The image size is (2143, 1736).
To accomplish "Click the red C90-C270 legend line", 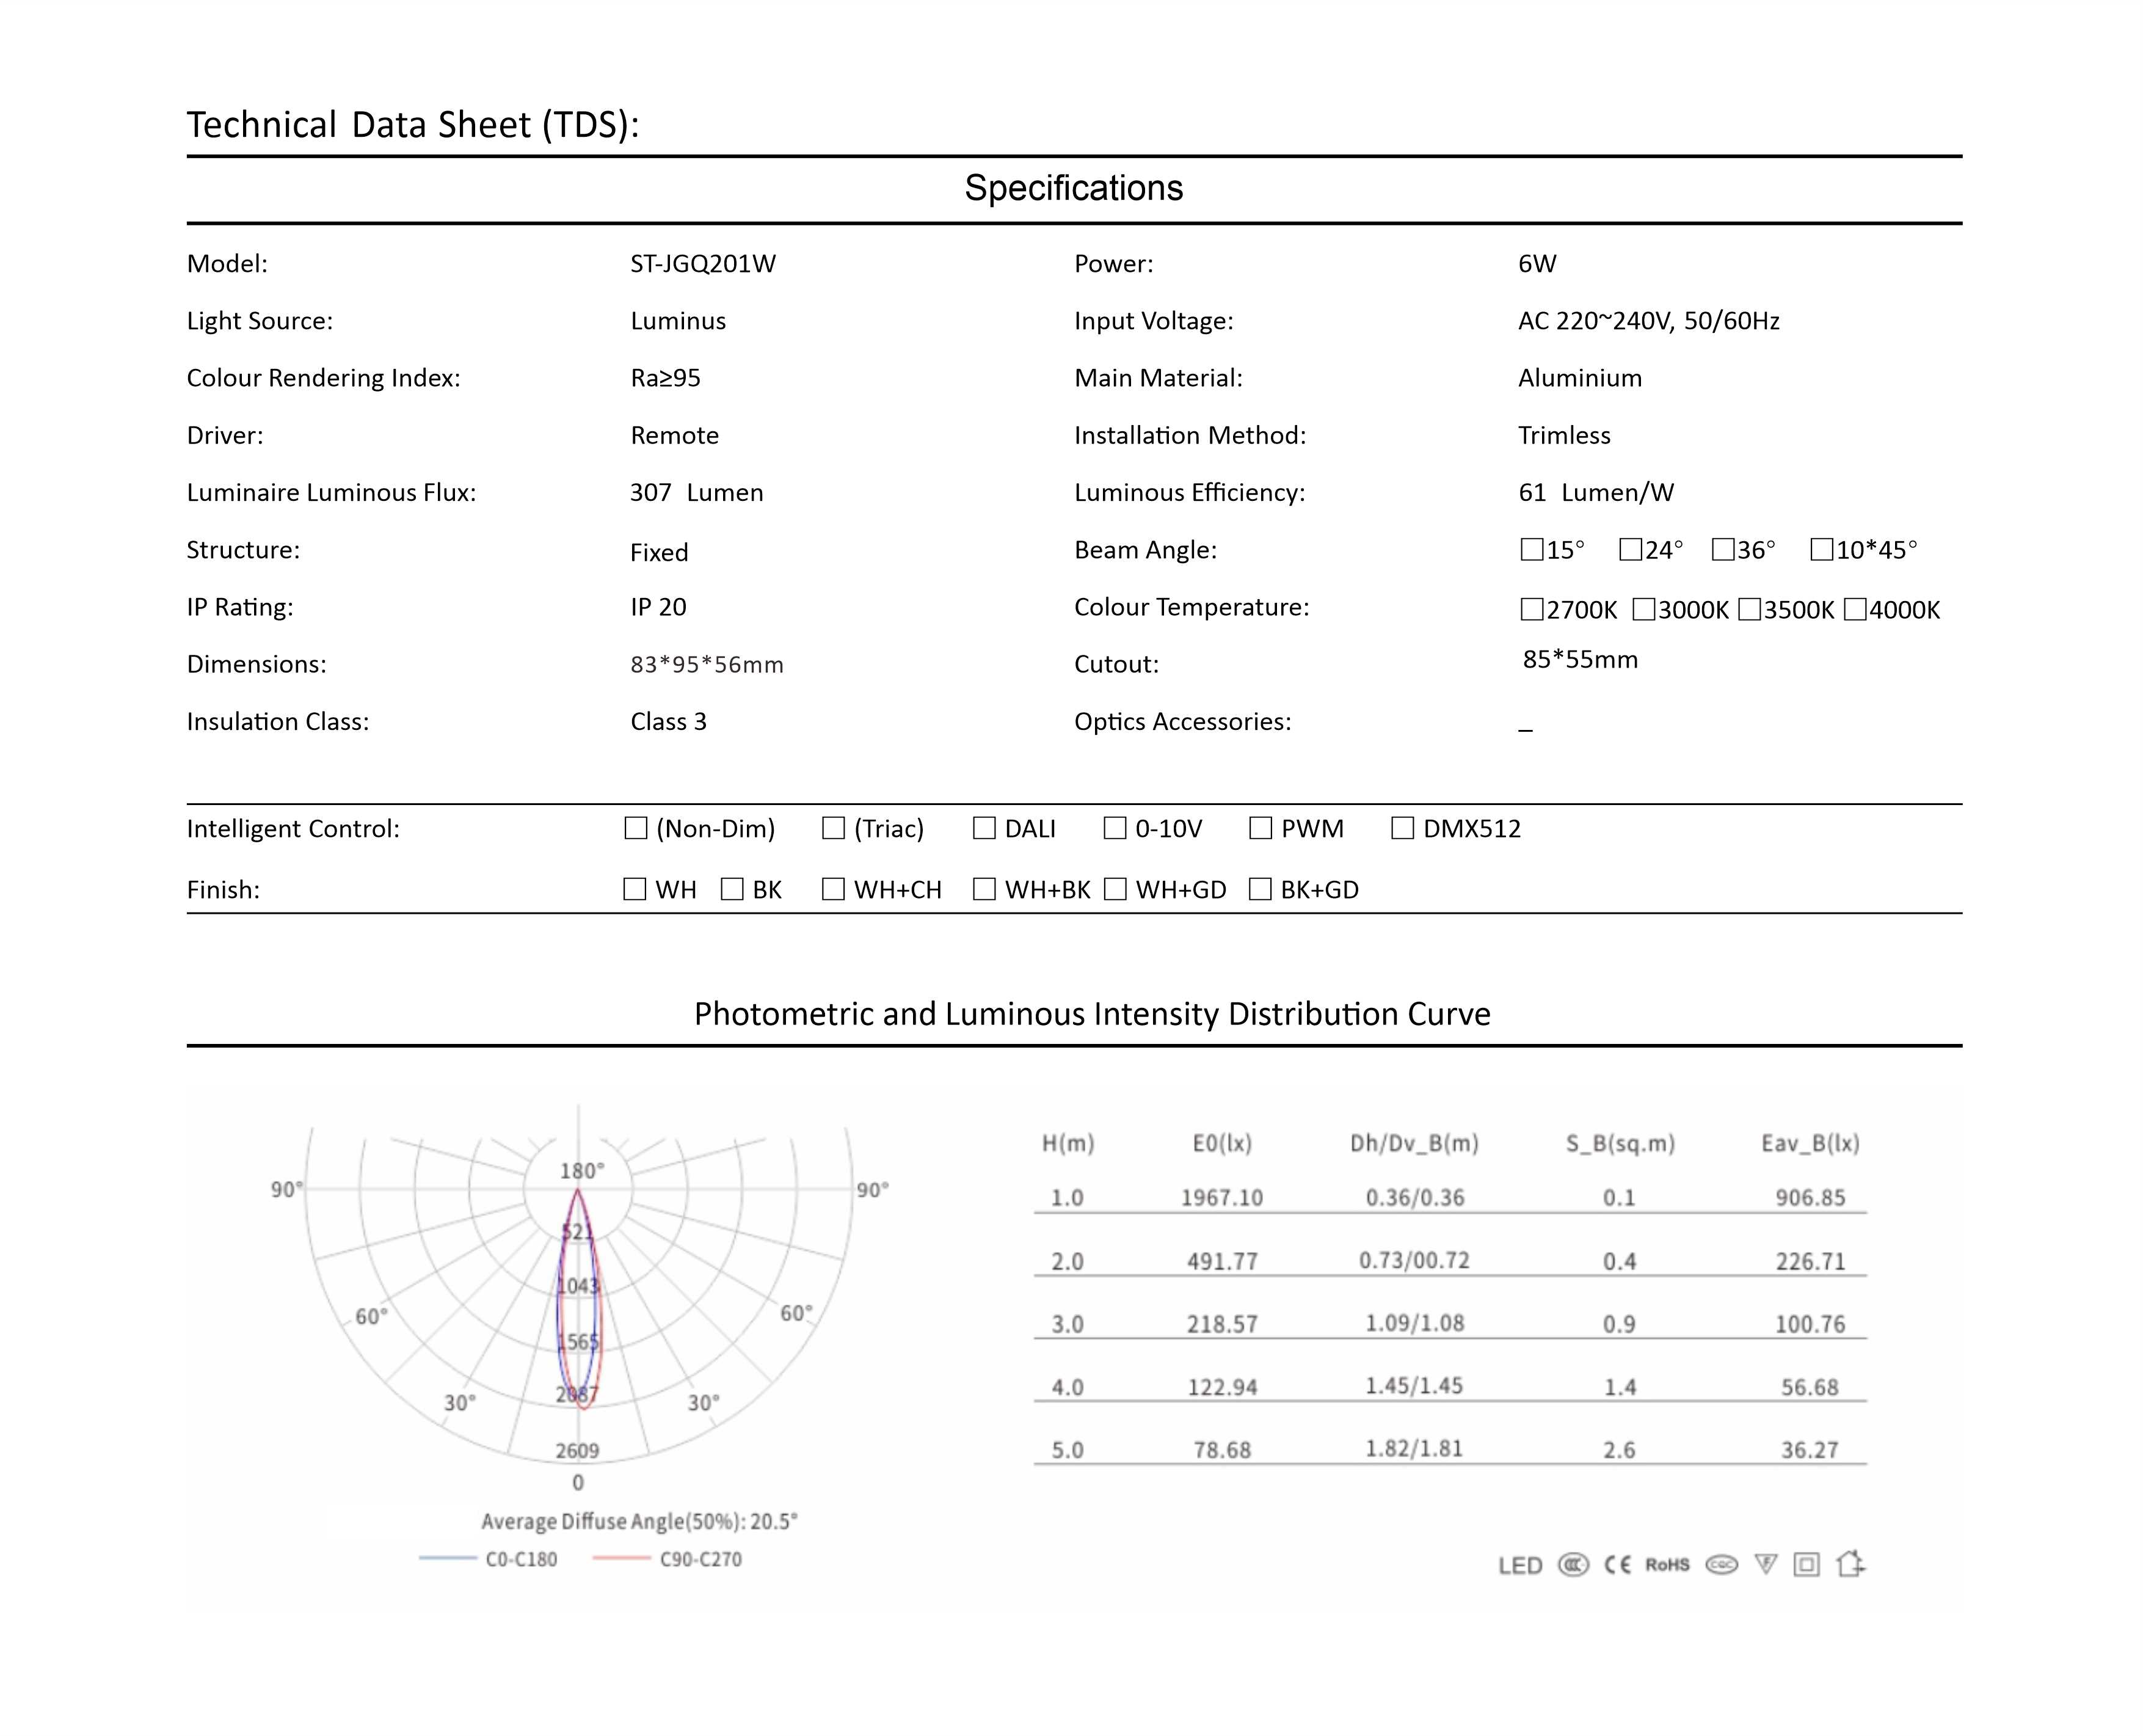I will (x=622, y=1559).
